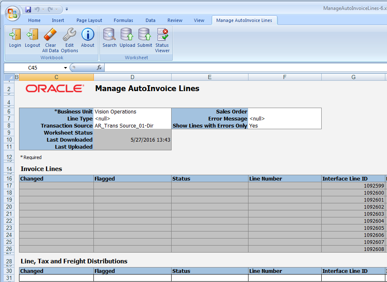
Task: Click the Business Unit value cell
Action: [132, 112]
